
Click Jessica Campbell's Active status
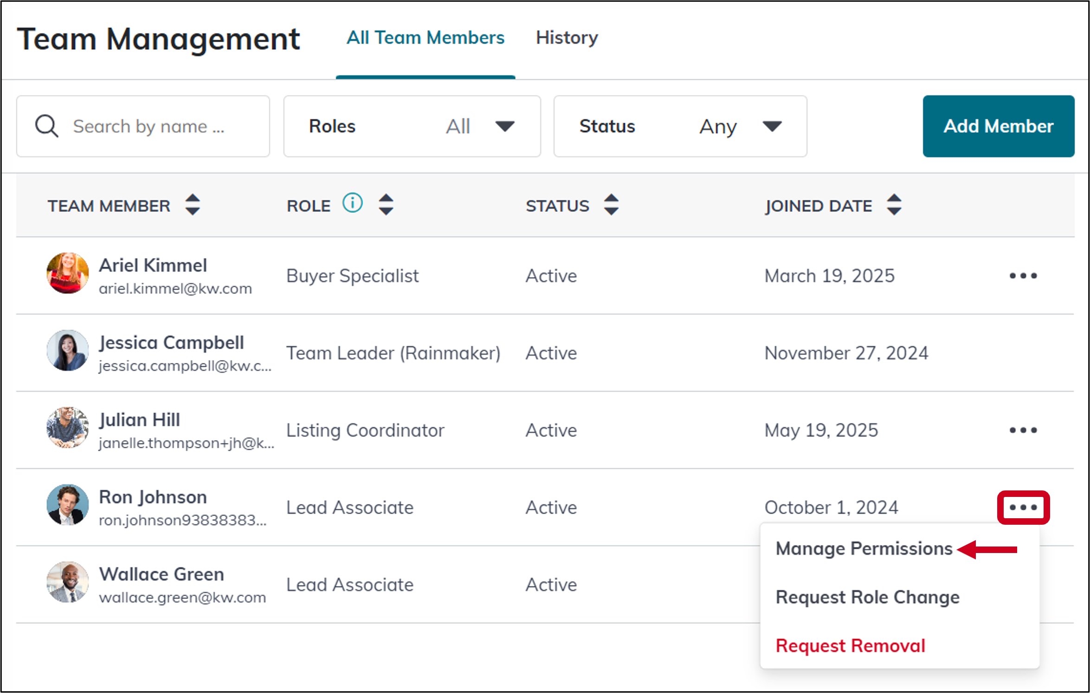[551, 354]
